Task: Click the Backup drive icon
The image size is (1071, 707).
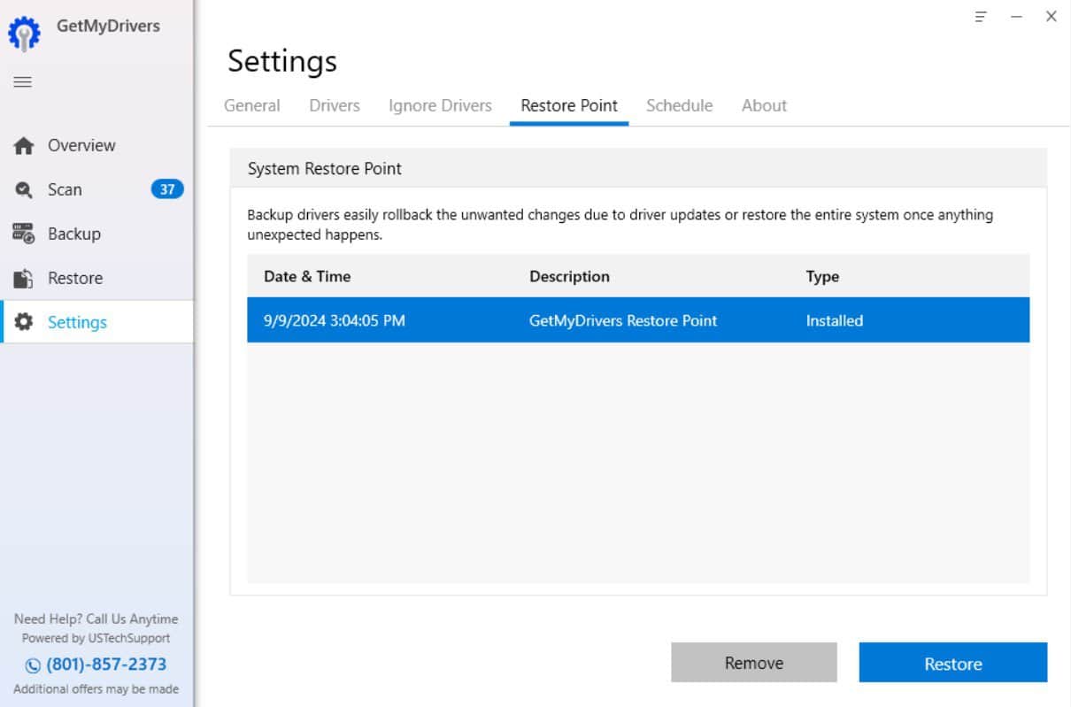Action: point(24,234)
